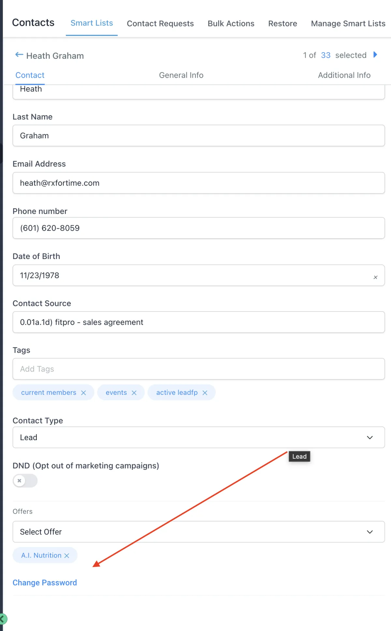Click the green collapse arrow at bottom-left
This screenshot has height=631, width=391.
[3, 619]
